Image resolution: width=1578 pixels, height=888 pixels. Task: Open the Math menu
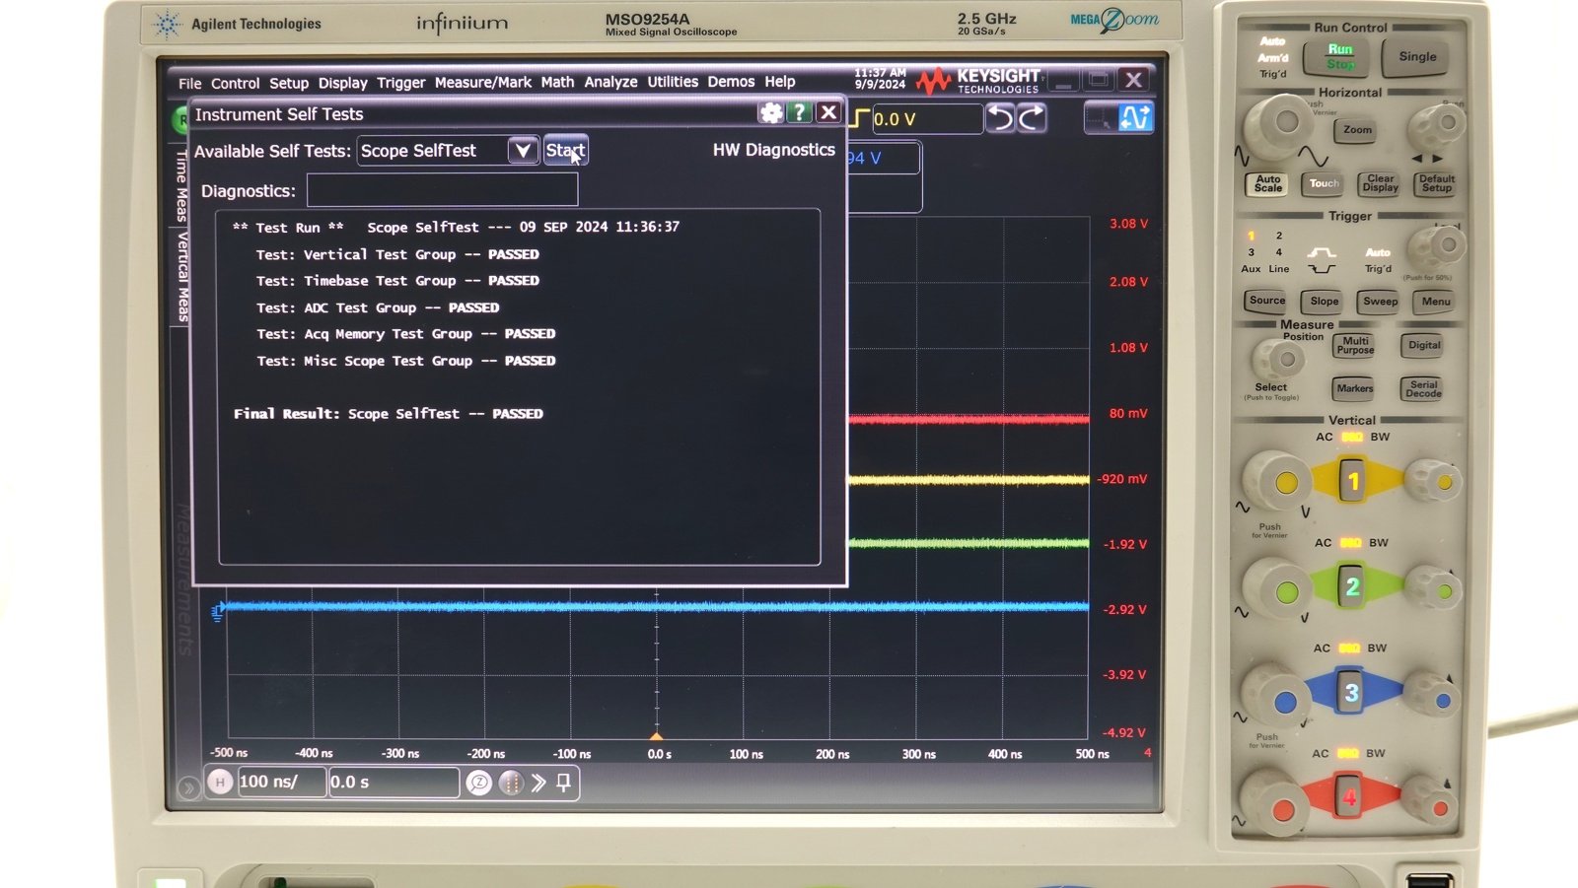coord(557,82)
